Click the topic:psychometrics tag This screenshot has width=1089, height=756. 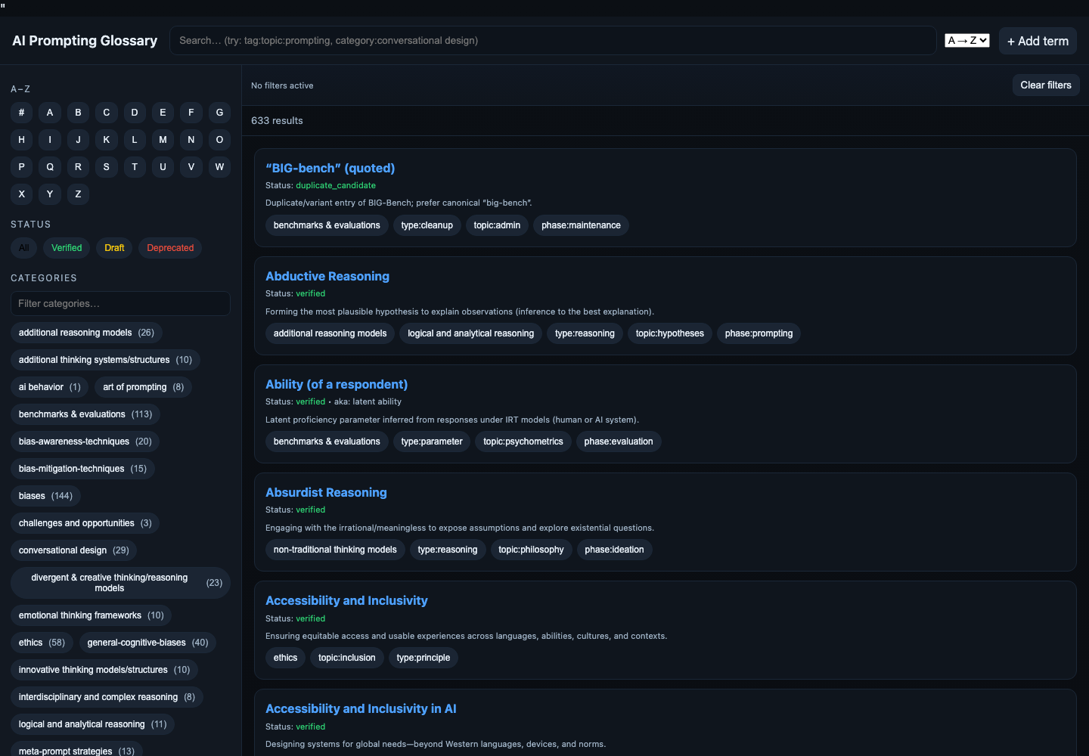[x=523, y=442]
